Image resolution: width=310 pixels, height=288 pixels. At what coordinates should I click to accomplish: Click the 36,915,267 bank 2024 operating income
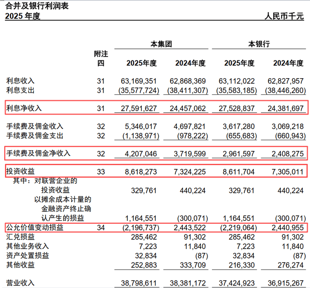click(286, 283)
